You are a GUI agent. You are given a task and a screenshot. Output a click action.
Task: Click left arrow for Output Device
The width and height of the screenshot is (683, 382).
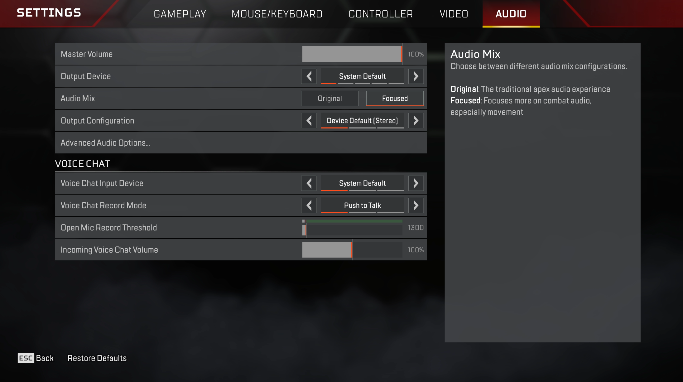[x=309, y=76]
